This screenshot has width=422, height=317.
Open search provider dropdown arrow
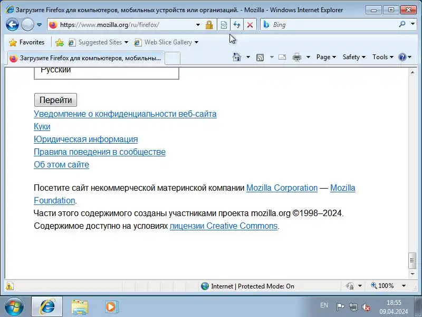pyautogui.click(x=413, y=24)
